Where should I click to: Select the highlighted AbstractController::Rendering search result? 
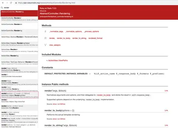19,13
